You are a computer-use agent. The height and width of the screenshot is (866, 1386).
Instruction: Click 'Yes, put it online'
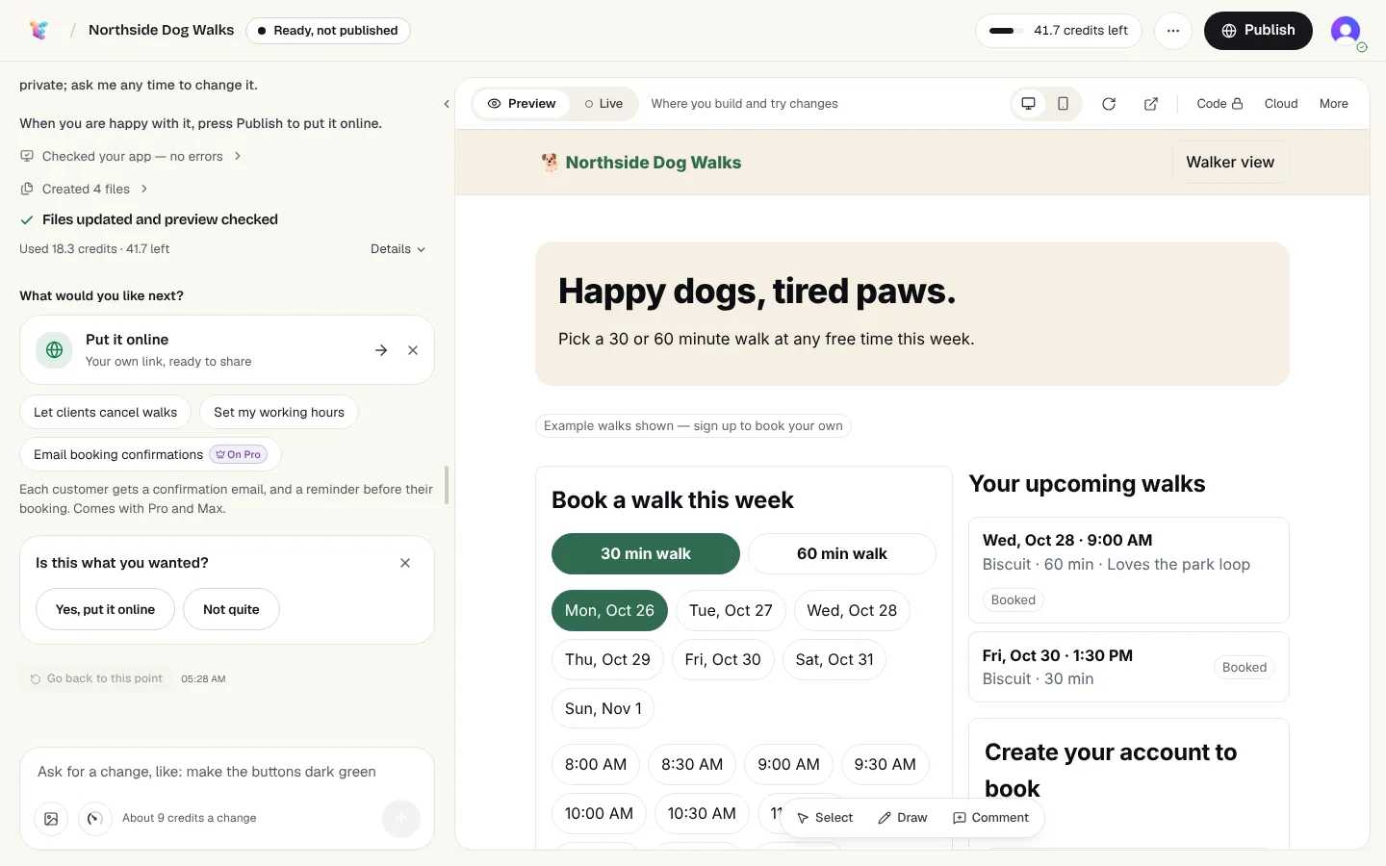[x=105, y=610]
